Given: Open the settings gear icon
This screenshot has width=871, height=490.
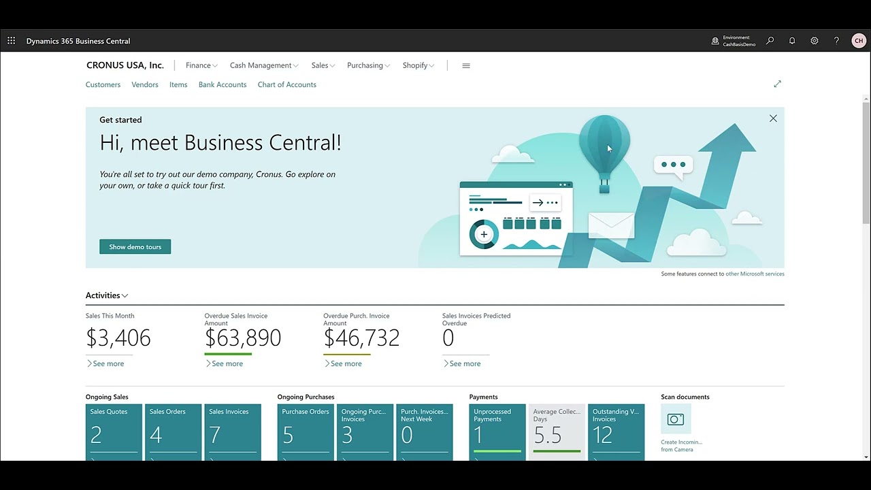Looking at the screenshot, I should click(815, 41).
